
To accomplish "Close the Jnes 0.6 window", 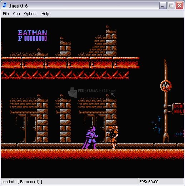I will point(179,6).
